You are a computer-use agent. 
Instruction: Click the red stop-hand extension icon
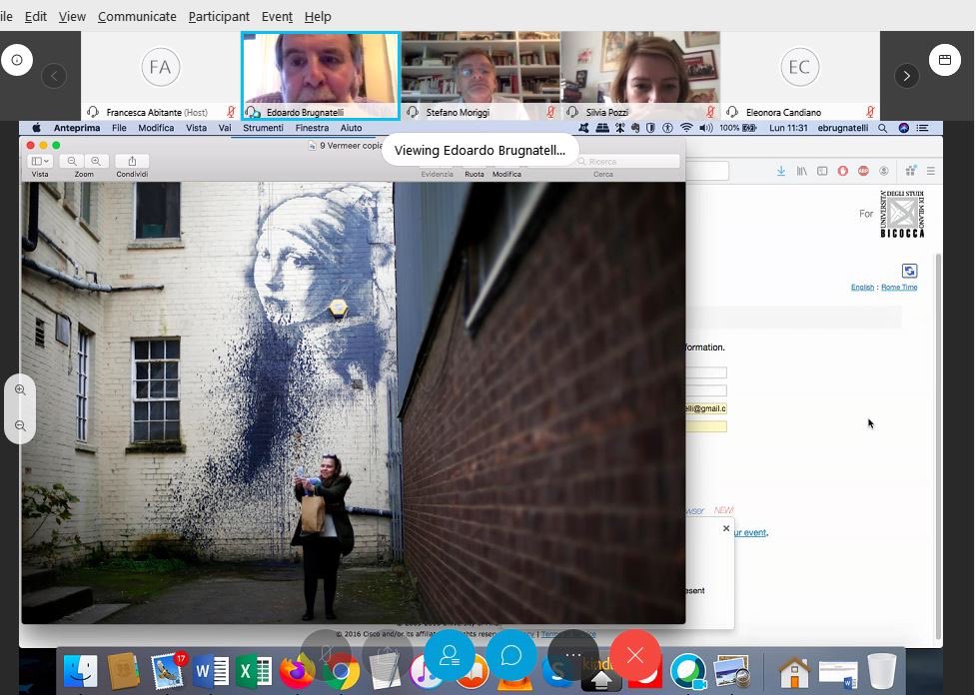tap(843, 171)
